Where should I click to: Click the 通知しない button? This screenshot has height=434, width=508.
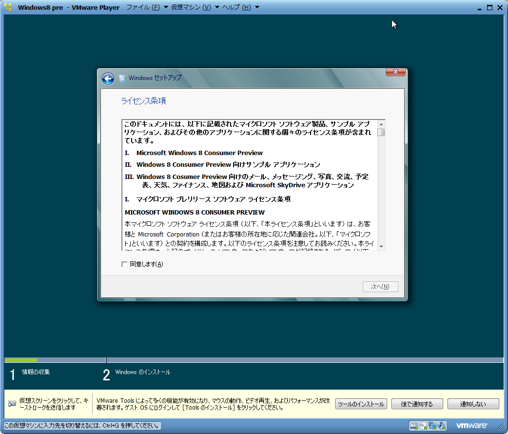point(473,404)
